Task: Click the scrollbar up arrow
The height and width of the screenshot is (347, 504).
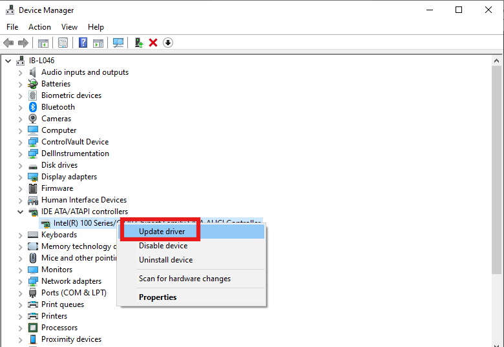Action: 496,61
